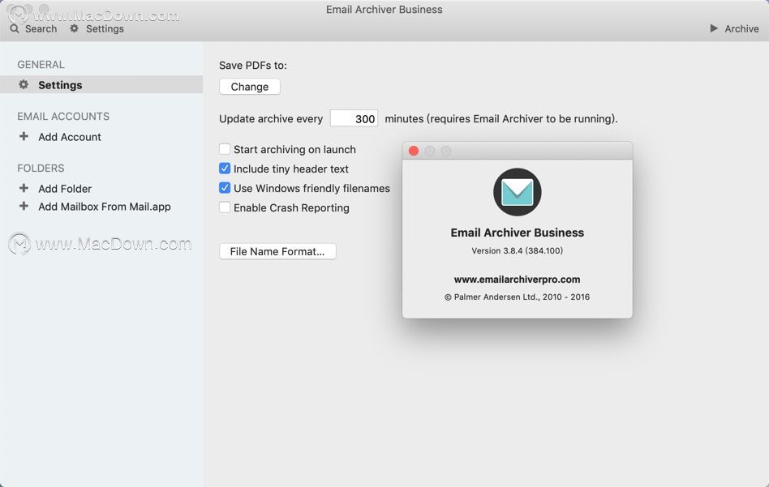Image resolution: width=769 pixels, height=487 pixels.
Task: Click the FOLDERS section header
Action: tap(41, 169)
